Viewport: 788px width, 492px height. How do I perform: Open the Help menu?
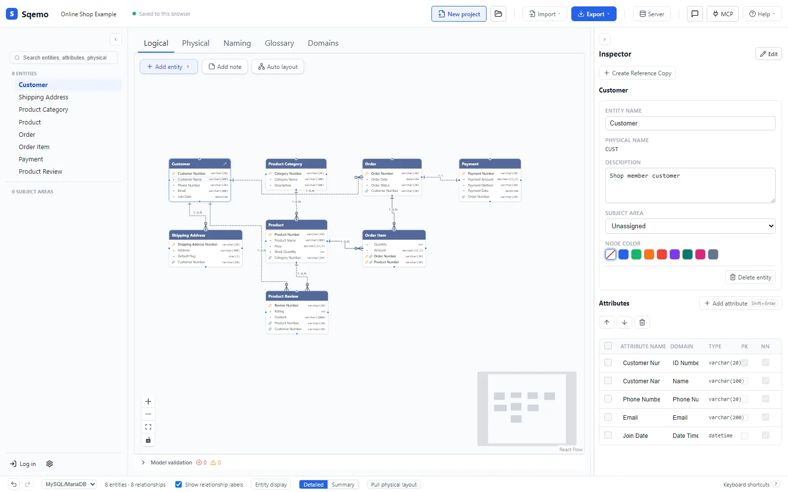[x=762, y=14]
